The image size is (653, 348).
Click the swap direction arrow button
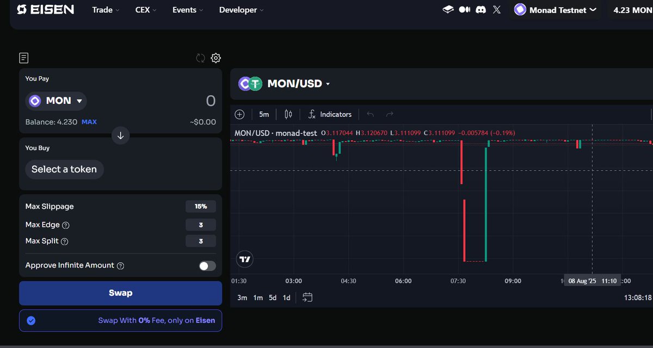(x=120, y=135)
